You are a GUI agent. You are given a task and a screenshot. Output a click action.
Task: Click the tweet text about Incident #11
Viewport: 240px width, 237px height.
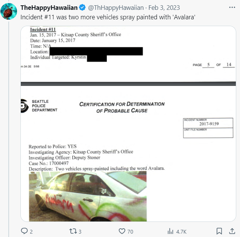point(108,17)
